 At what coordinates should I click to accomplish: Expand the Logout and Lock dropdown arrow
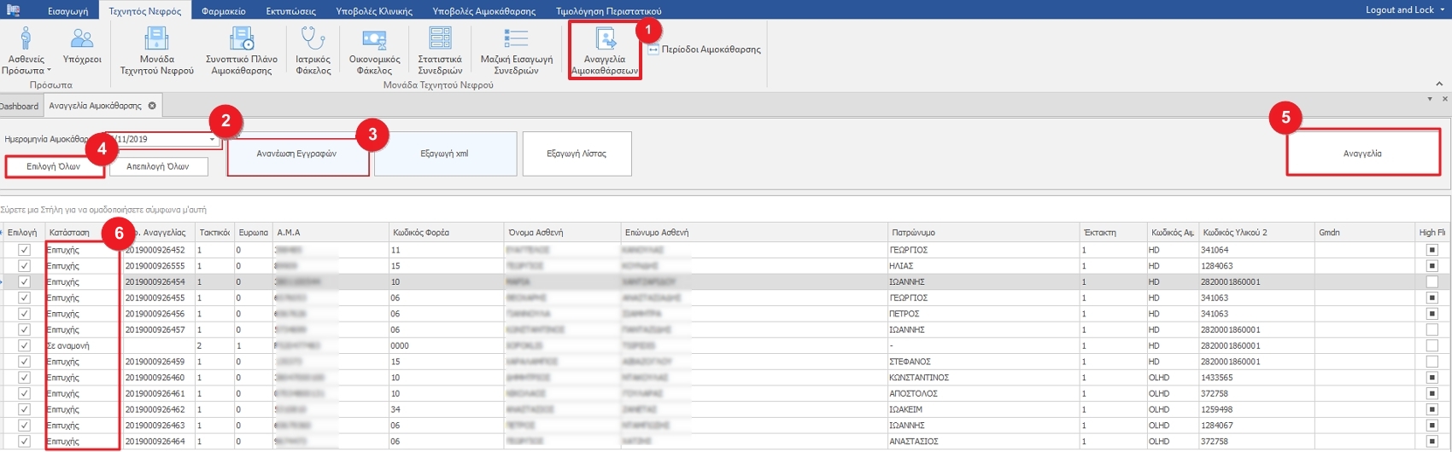click(1443, 10)
